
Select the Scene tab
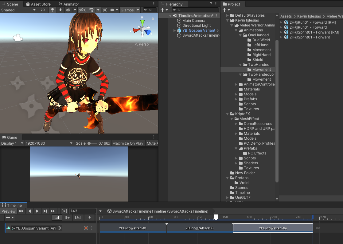coord(10,4)
